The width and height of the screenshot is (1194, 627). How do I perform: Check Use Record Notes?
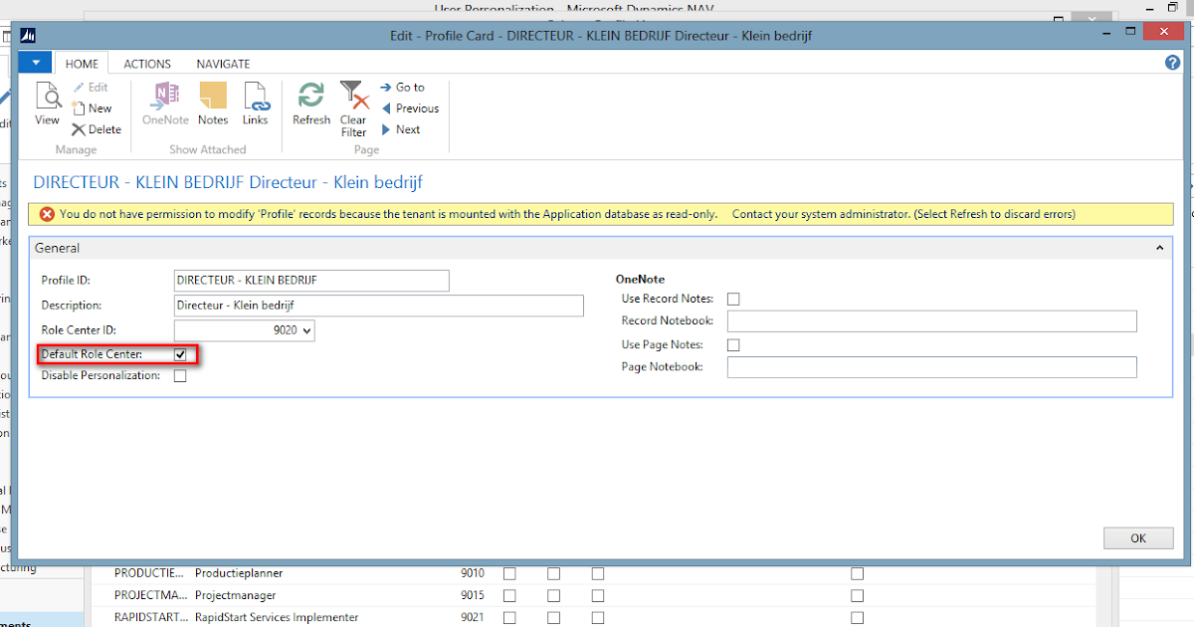733,299
